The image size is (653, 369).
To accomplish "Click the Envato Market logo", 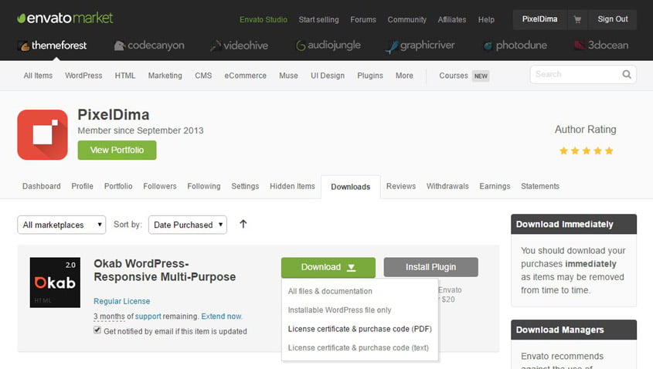I will coord(65,19).
